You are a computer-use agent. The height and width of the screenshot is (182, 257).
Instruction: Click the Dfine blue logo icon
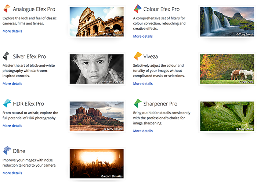(x=7, y=151)
